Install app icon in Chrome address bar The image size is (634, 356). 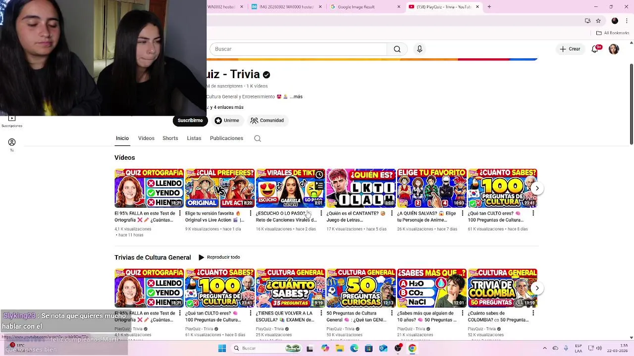587,21
